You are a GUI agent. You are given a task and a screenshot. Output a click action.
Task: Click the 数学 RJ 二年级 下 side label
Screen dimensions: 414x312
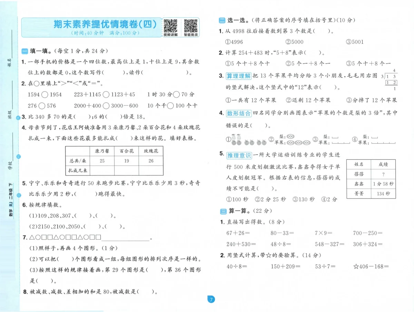pos(11,200)
